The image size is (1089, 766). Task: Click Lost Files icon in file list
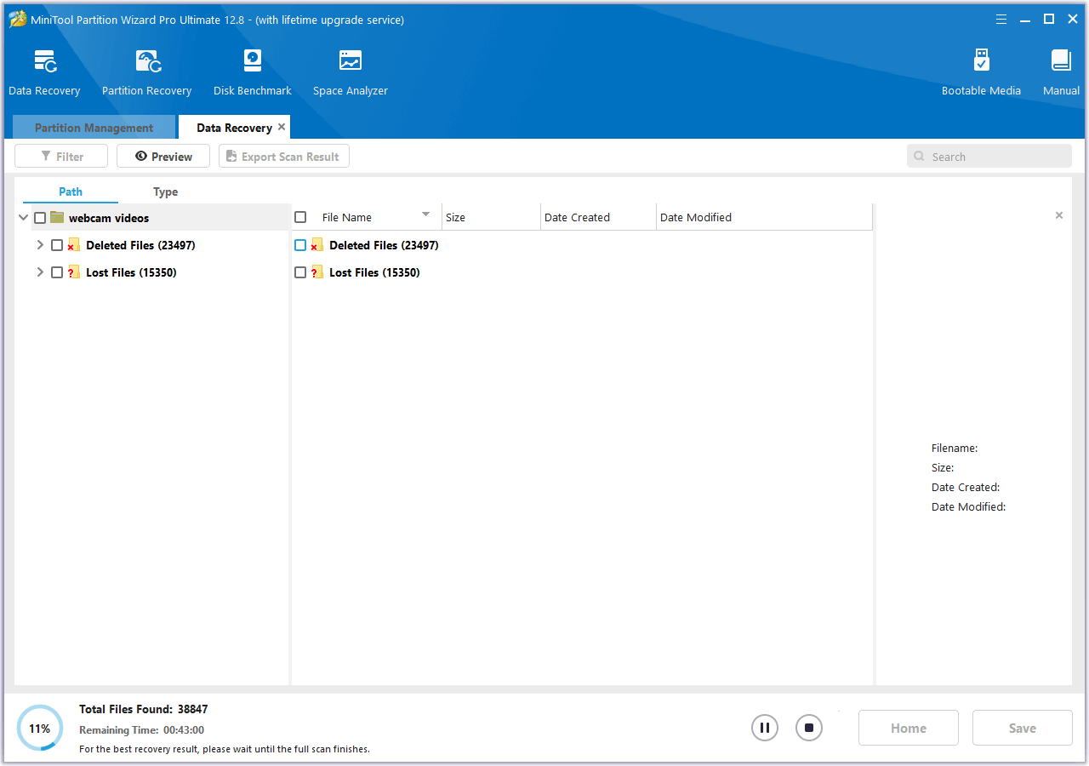tap(317, 272)
